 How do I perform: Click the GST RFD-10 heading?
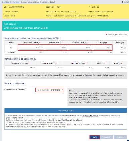10,24
